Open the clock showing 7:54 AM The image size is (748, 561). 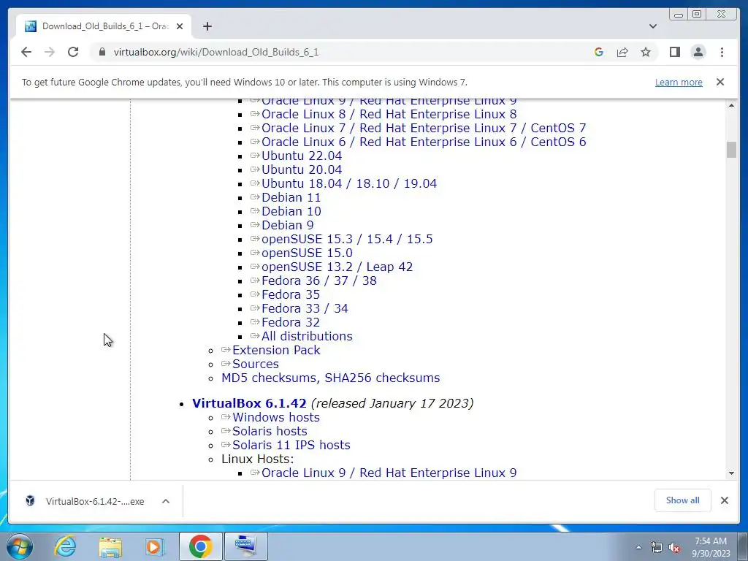pos(711,546)
